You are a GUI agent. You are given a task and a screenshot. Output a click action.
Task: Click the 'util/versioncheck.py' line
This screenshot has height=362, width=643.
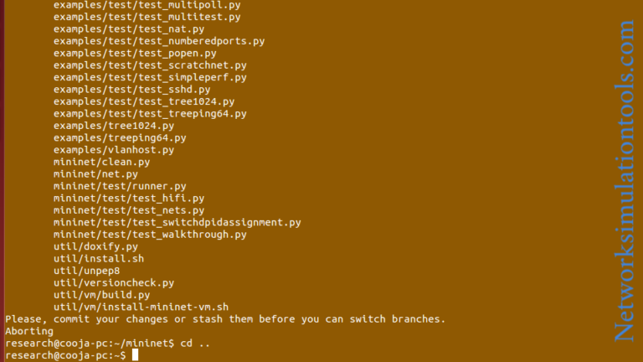[x=114, y=283]
